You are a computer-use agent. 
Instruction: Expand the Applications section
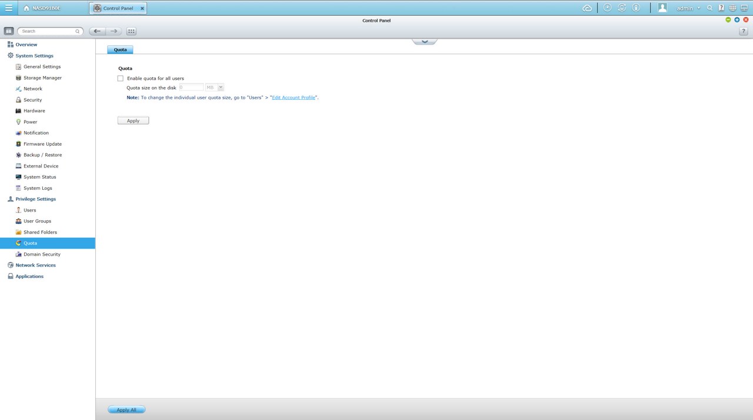[x=29, y=276]
